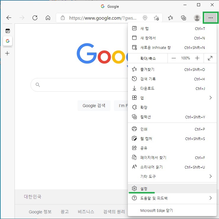The width and height of the screenshot is (219, 219).
Task: Open the 검색의 원리 link
Action: point(114,212)
